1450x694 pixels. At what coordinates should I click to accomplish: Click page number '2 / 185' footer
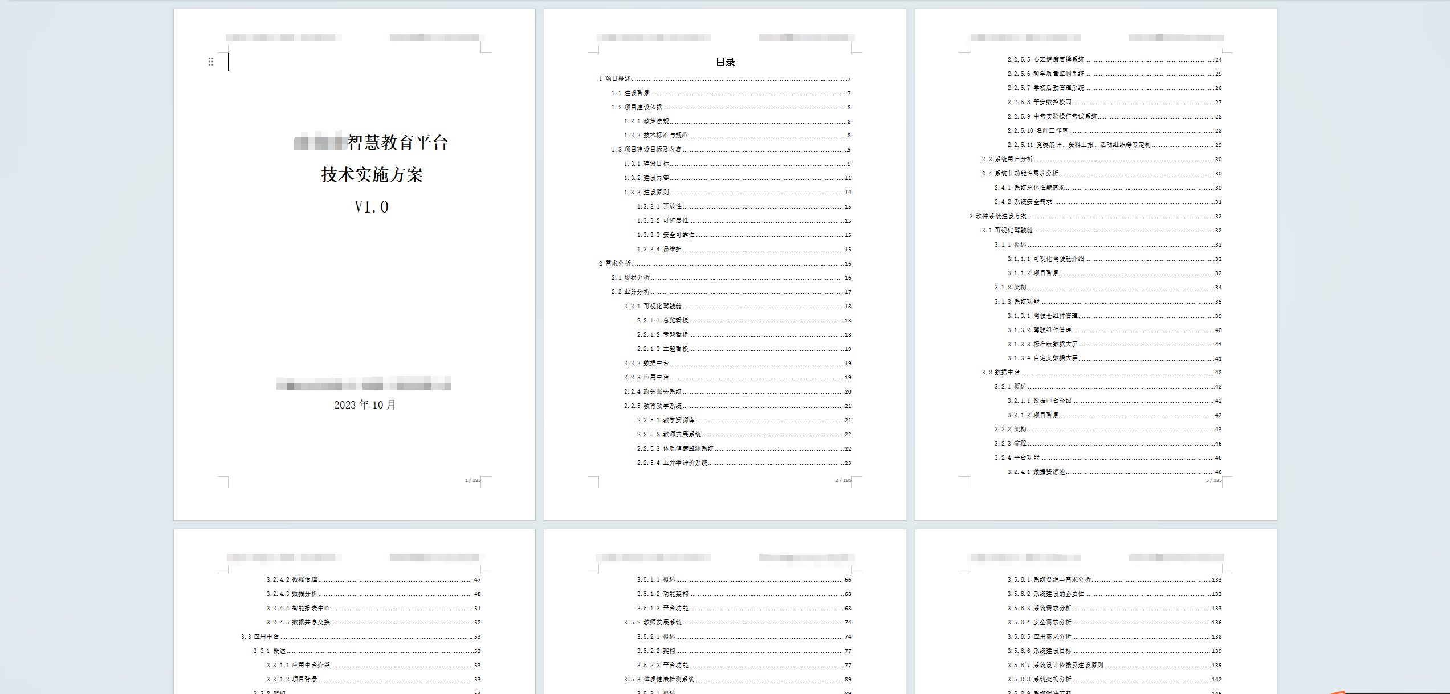843,480
